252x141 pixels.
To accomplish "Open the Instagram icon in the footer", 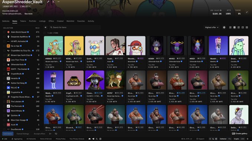I will coord(100,139).
